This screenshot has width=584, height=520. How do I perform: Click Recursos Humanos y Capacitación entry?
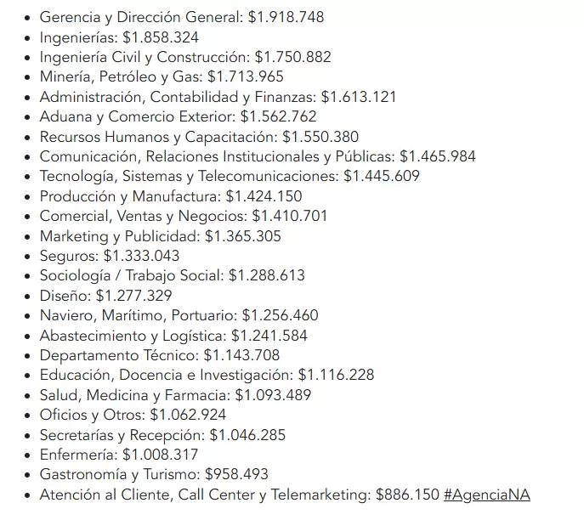(199, 137)
